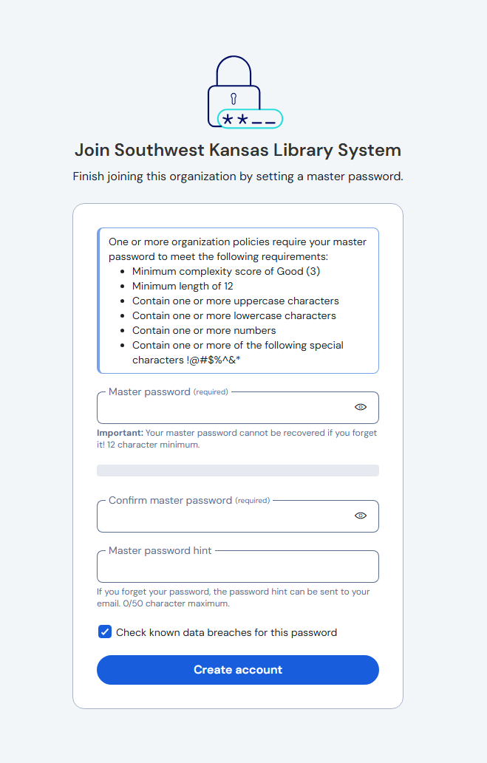487x763 pixels.
Task: Click the special characters requirement line
Action: click(x=238, y=352)
